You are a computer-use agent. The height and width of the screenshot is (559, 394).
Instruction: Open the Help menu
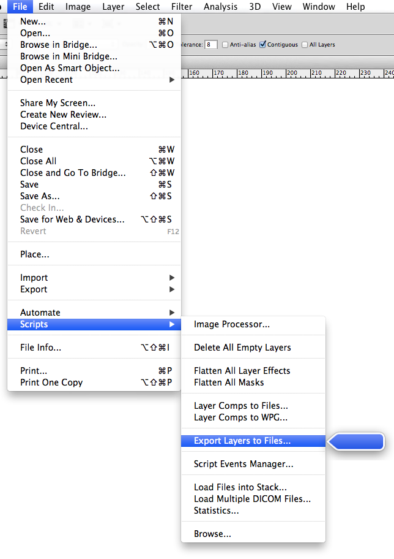coord(355,6)
